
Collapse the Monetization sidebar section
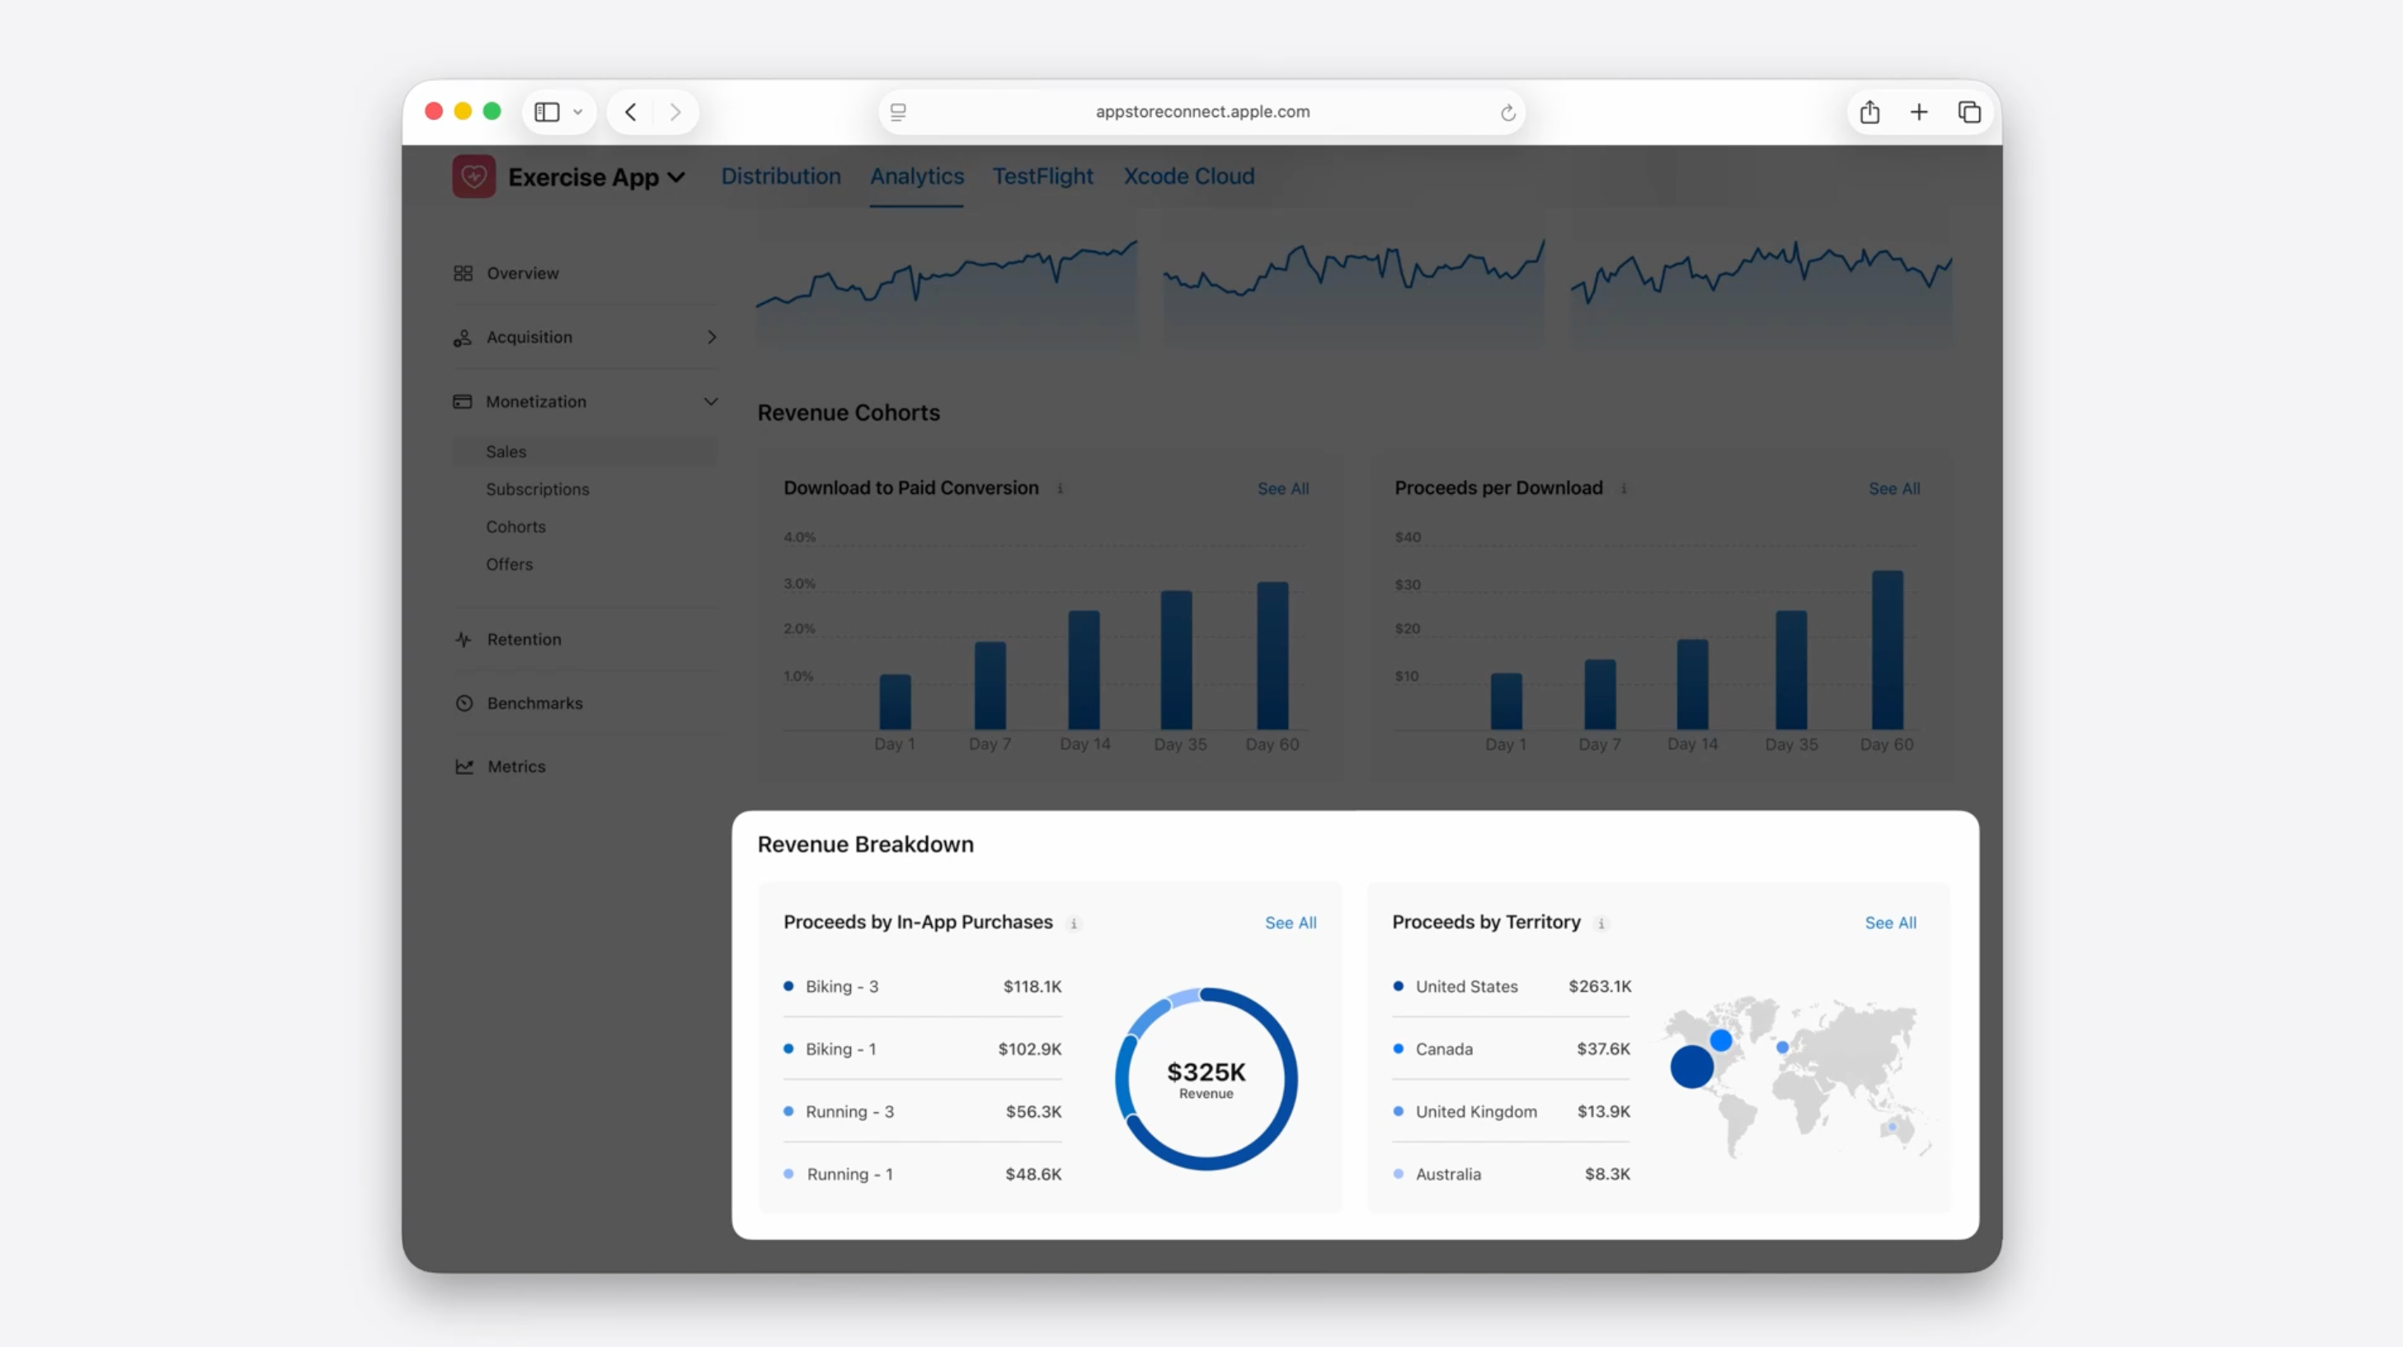click(x=711, y=401)
